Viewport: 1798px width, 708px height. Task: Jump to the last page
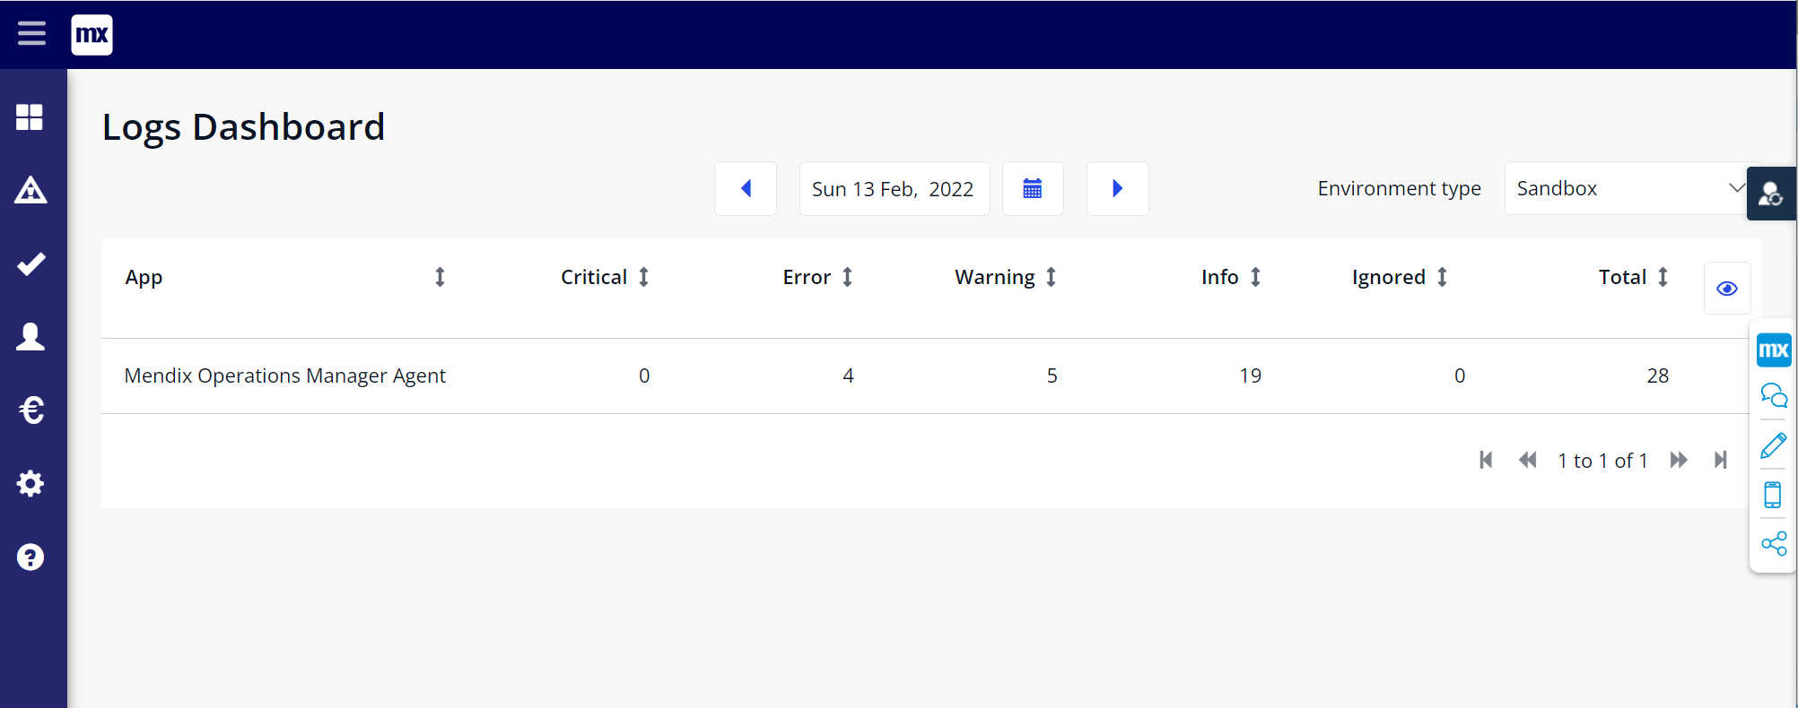pos(1721,460)
